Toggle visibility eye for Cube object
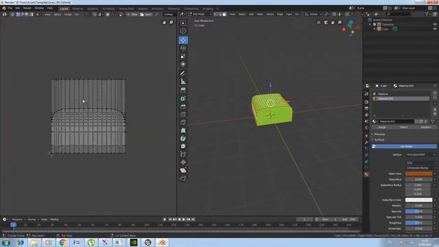This screenshot has width=439, height=247. [435, 29]
